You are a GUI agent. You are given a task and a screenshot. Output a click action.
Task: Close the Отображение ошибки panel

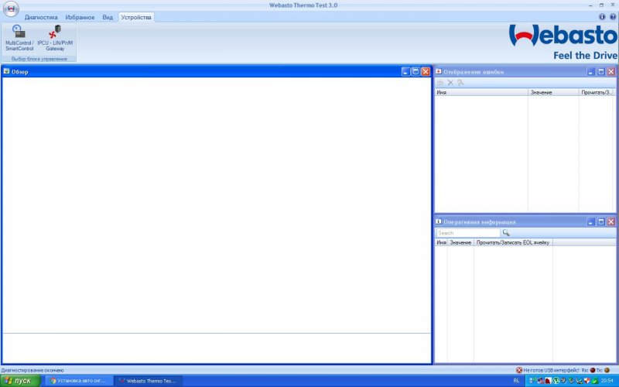(x=611, y=71)
